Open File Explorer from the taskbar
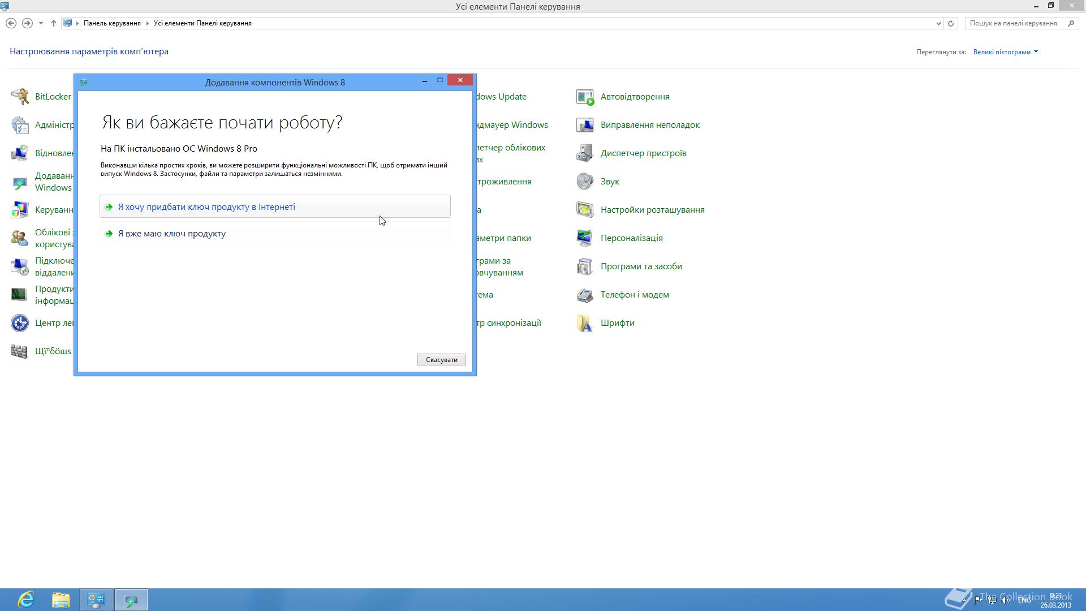The height and width of the screenshot is (611, 1086). (x=61, y=600)
